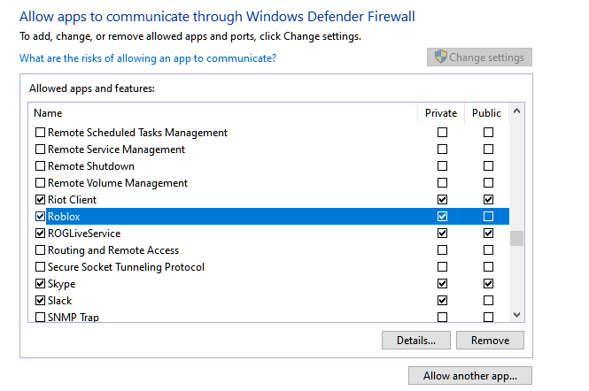
Task: Click the shield icon on Change settings
Action: [x=439, y=57]
